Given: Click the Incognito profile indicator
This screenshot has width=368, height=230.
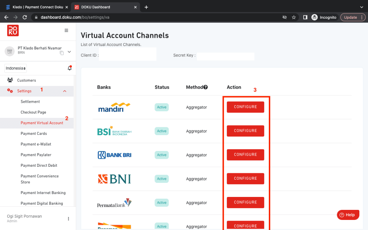Looking at the screenshot, I should (325, 17).
